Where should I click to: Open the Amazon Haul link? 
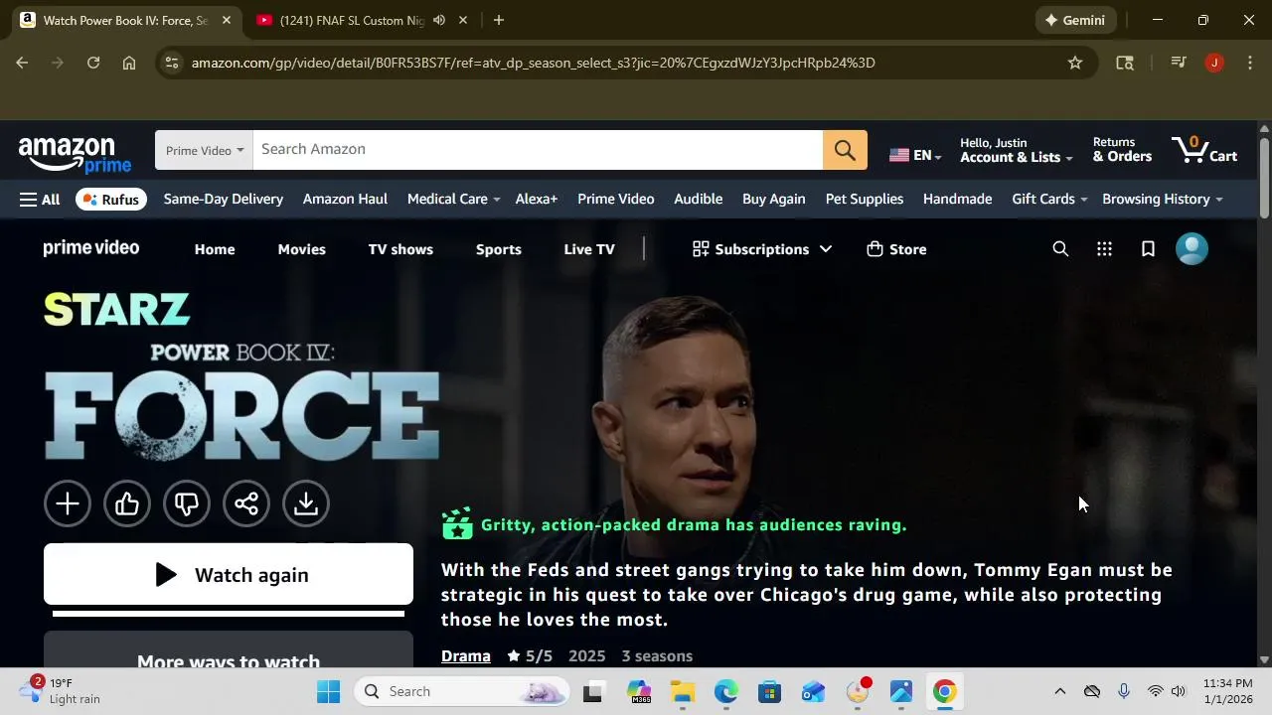(345, 199)
